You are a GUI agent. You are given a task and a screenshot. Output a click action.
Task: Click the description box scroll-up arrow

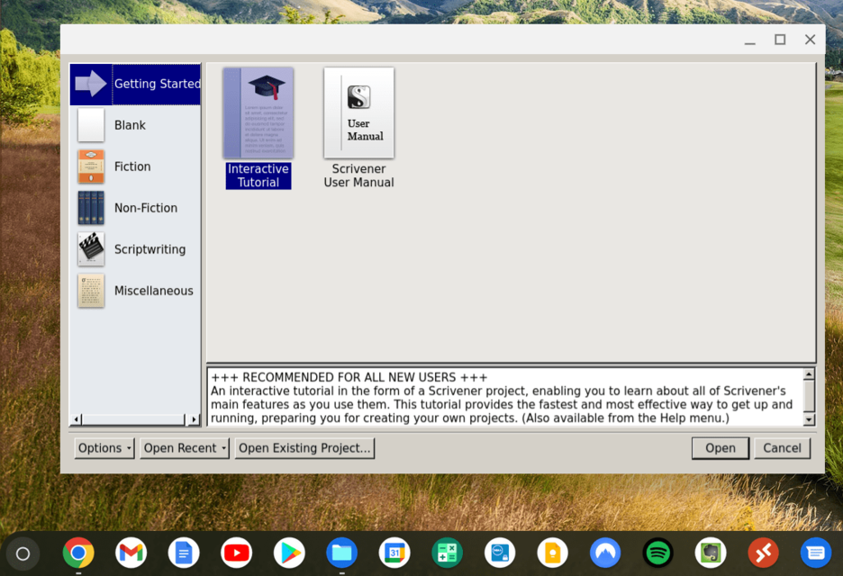(x=809, y=374)
